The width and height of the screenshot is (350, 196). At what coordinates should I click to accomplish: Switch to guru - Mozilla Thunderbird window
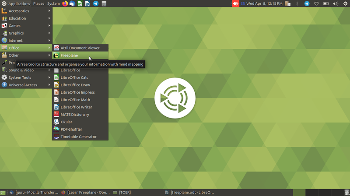34,193
